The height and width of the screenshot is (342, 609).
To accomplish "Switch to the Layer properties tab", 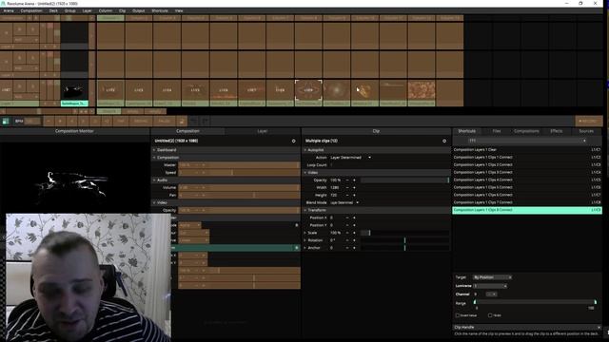I will pos(263,131).
